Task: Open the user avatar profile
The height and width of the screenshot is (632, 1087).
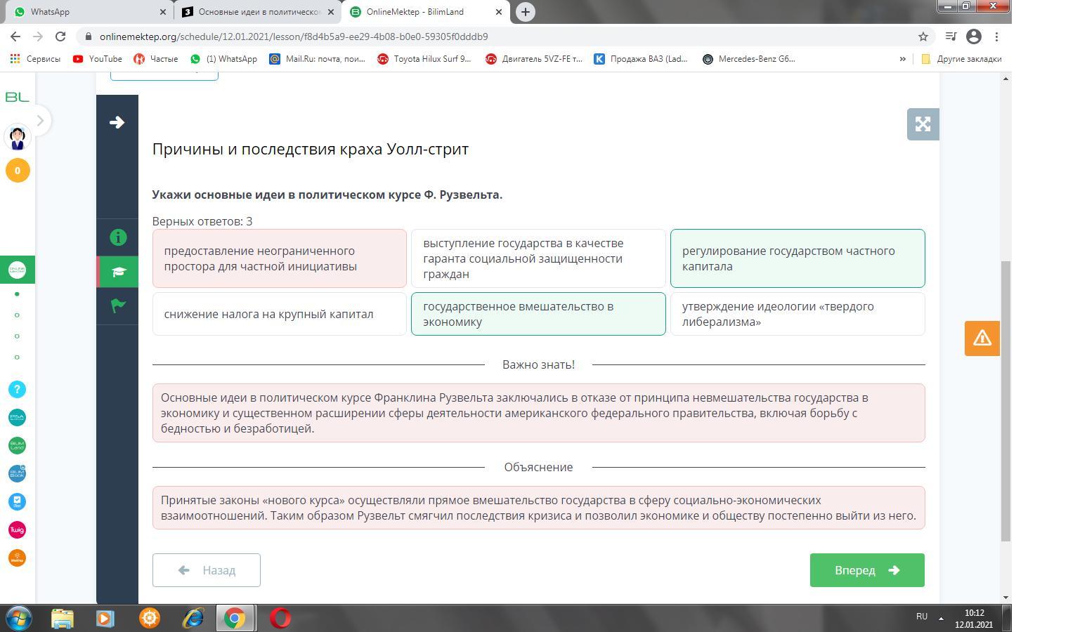Action: [18, 137]
